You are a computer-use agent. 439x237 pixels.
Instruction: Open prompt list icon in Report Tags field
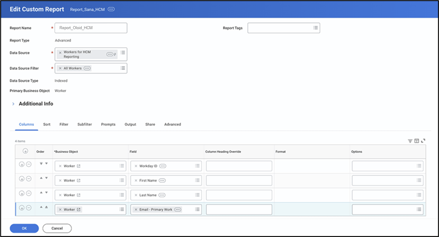coord(315,28)
